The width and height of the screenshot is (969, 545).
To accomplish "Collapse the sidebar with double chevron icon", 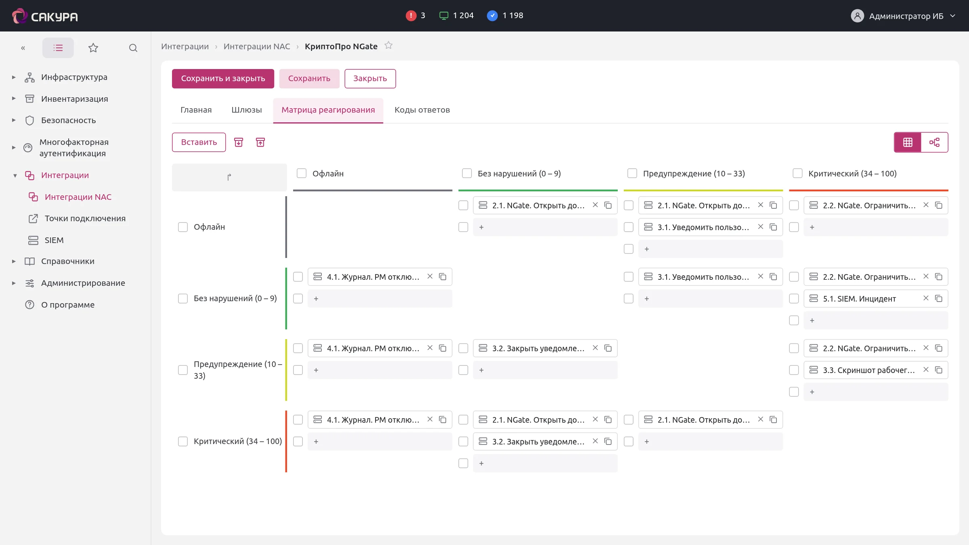I will (x=23, y=48).
